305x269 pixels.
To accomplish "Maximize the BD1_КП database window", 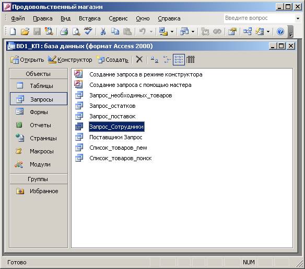I will pos(281,46).
